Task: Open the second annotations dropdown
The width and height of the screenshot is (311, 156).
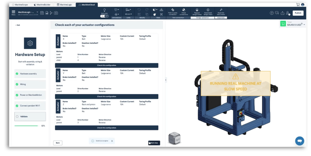Action: pos(117,14)
